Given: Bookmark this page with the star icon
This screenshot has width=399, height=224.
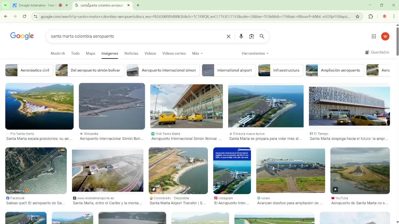Looking at the screenshot, I should pyautogui.click(x=357, y=16).
